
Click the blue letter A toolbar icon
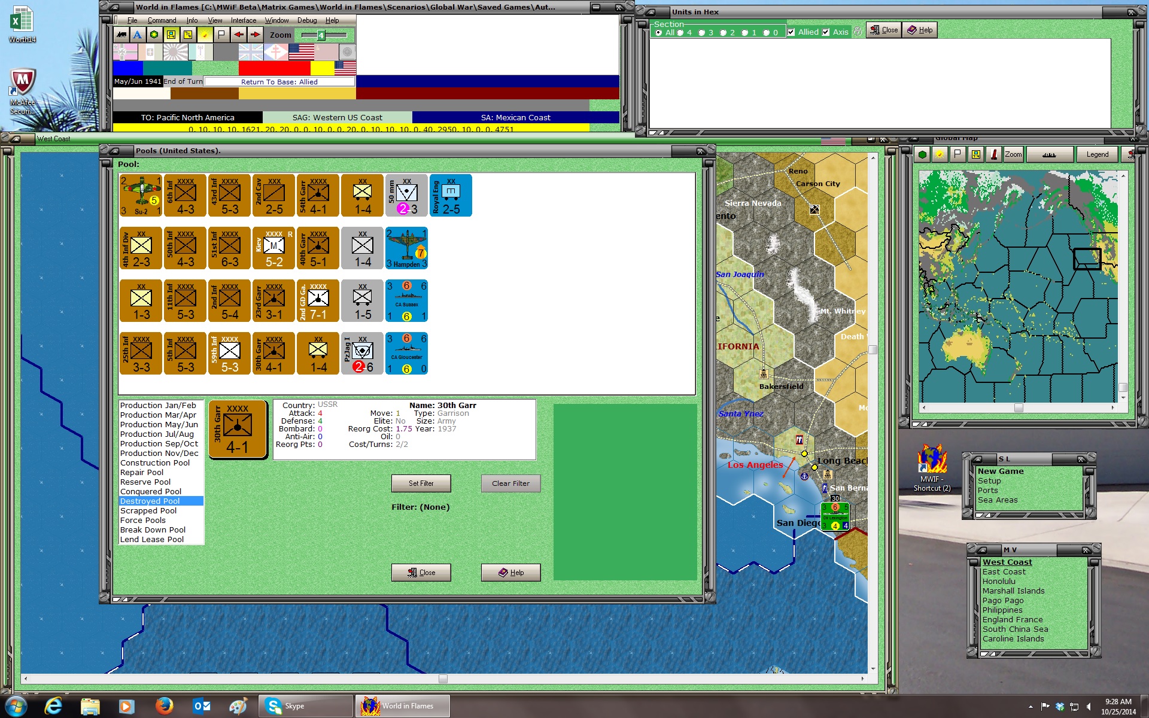(x=138, y=35)
